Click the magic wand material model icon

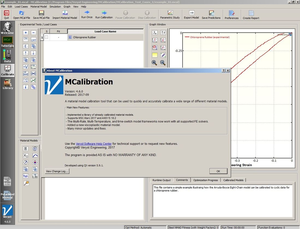pyautogui.click(x=26, y=183)
